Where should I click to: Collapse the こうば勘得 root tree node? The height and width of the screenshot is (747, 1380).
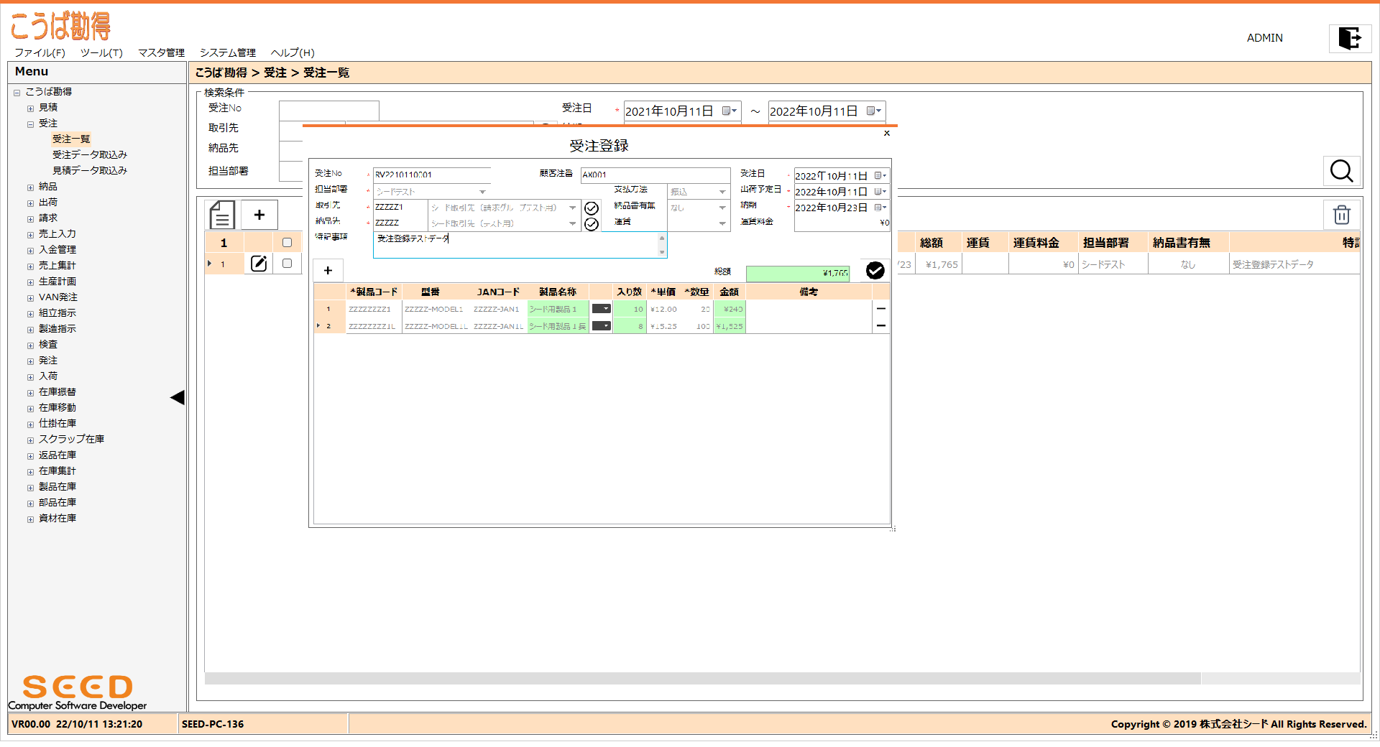pos(17,93)
